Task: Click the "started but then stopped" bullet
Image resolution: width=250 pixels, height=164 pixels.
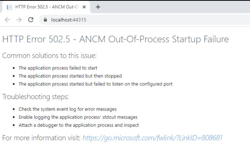Action: [x=70, y=76]
